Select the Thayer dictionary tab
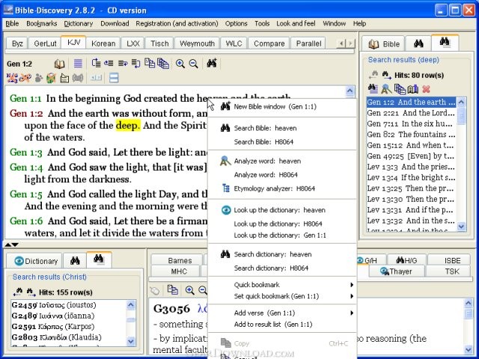This screenshot has height=359, width=479. (397, 271)
